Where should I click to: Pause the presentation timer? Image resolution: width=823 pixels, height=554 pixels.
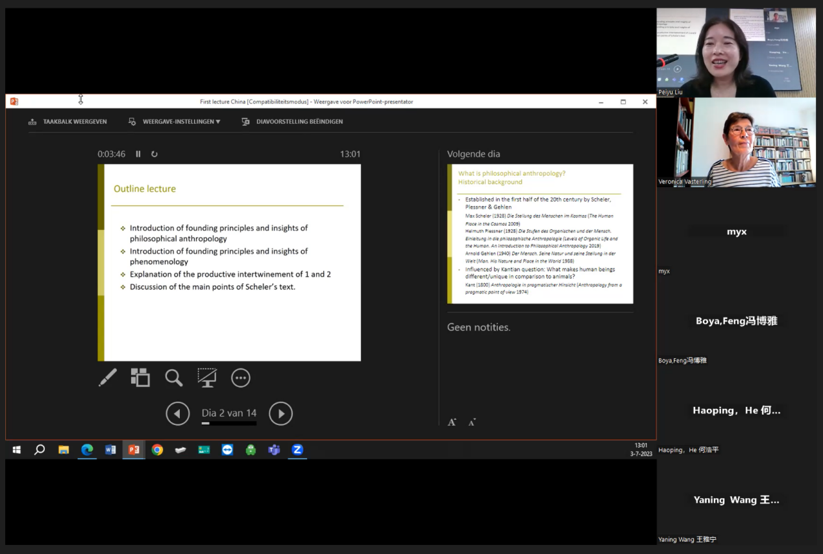138,154
